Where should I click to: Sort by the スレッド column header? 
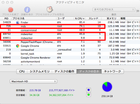(x=93, y=18)
